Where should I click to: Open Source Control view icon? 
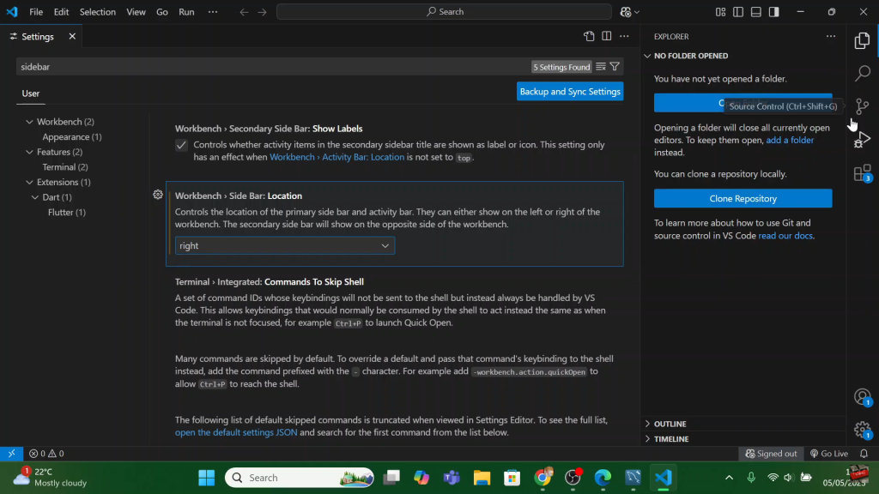click(862, 105)
